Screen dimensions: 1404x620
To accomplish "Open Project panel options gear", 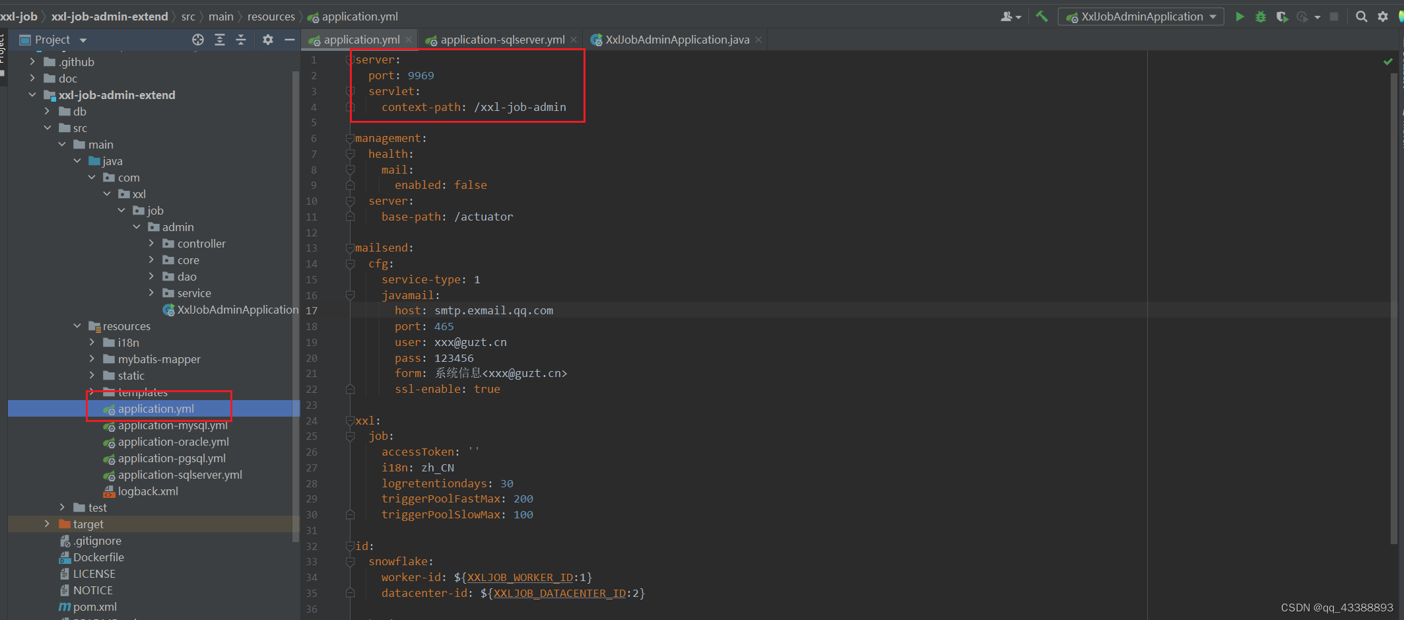I will pos(267,40).
